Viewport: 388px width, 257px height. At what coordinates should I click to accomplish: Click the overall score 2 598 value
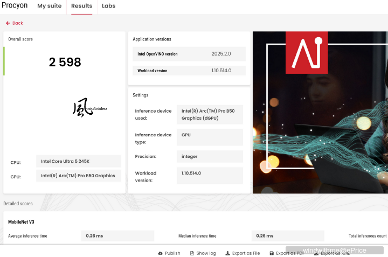(65, 62)
